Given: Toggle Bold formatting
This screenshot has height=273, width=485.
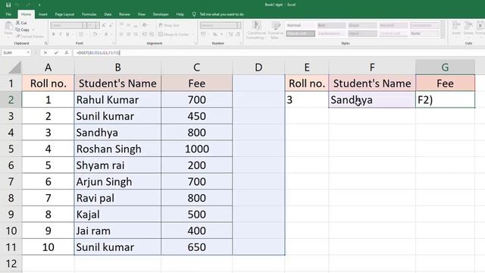Looking at the screenshot, I should pyautogui.click(x=54, y=34).
